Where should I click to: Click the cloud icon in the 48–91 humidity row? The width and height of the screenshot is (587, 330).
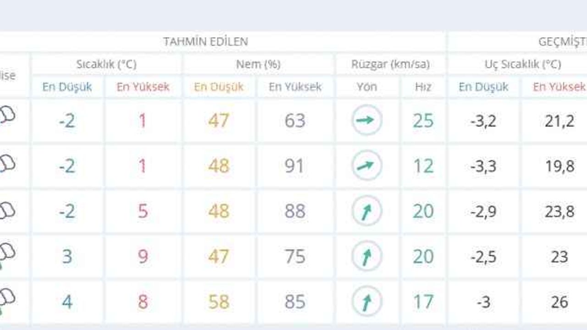tap(7, 163)
